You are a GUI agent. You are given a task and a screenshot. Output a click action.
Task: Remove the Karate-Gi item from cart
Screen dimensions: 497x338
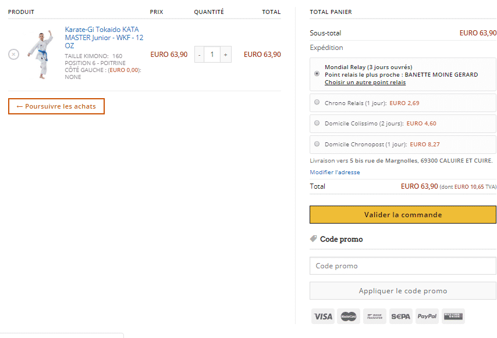pos(13,55)
